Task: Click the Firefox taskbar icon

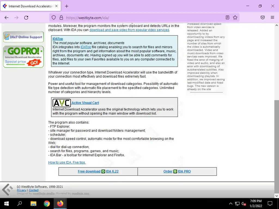Action: tap(60, 204)
